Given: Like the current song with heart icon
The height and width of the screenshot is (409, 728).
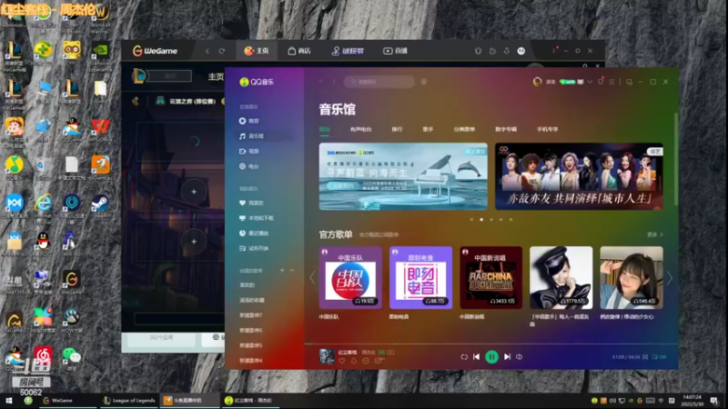Looking at the screenshot, I should 342,361.
